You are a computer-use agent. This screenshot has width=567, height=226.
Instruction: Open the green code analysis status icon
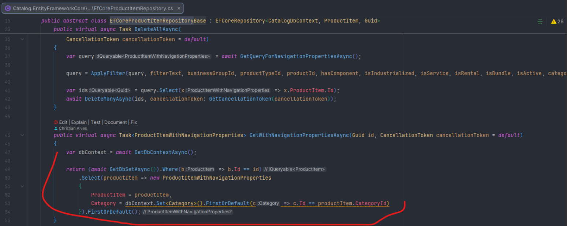tap(540, 21)
